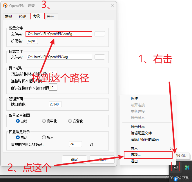Switch to the 常规 tab
The width and height of the screenshot is (192, 182).
tap(8, 16)
